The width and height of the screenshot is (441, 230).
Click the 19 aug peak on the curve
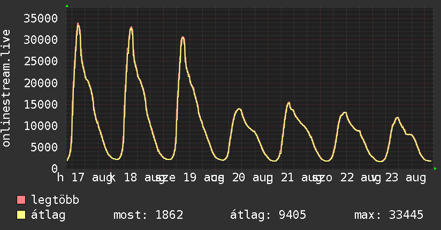click(183, 37)
